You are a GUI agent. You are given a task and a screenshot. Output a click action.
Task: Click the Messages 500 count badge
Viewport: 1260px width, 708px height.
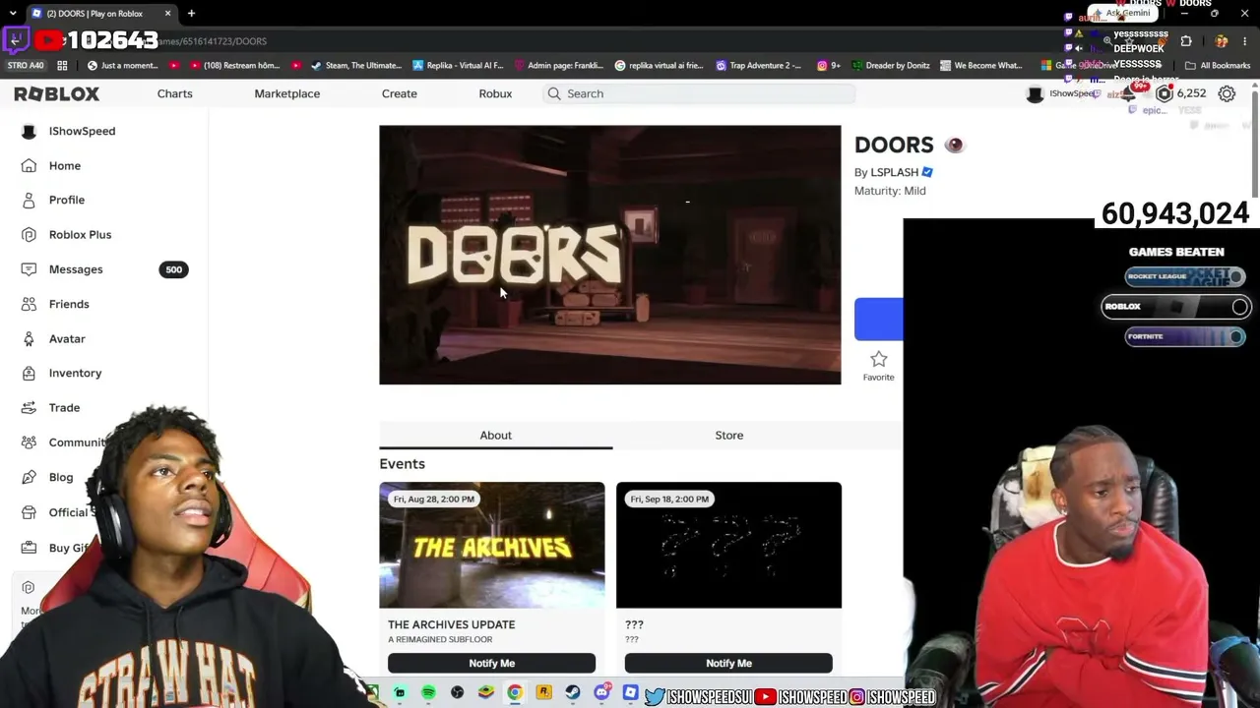[173, 269]
